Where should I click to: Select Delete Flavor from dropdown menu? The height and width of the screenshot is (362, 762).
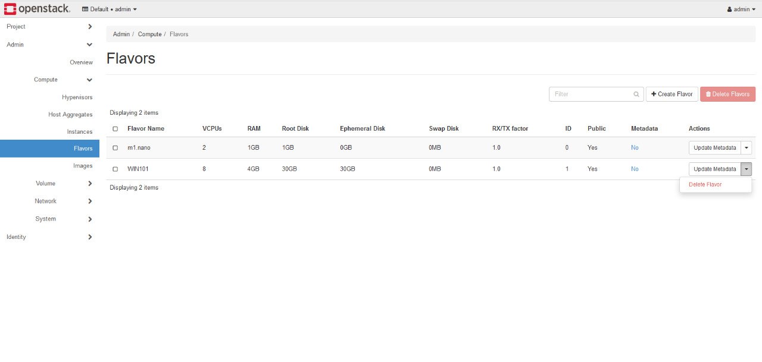click(x=705, y=185)
